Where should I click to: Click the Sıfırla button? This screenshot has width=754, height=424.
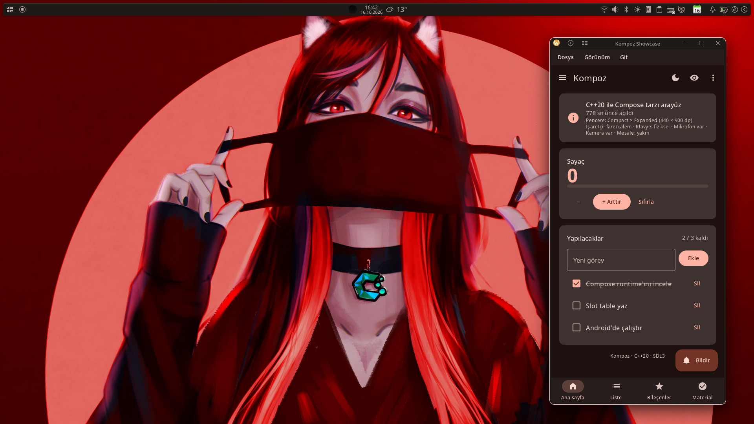(646, 202)
